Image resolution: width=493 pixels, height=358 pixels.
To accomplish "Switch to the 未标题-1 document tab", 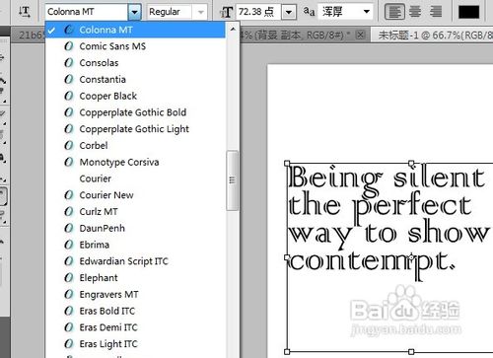I will [433, 35].
